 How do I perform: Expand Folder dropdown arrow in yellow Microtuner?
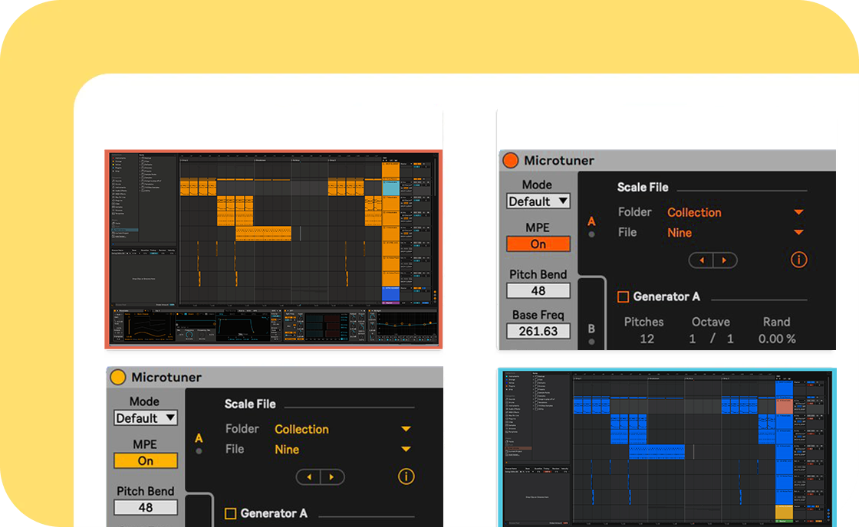point(406,429)
